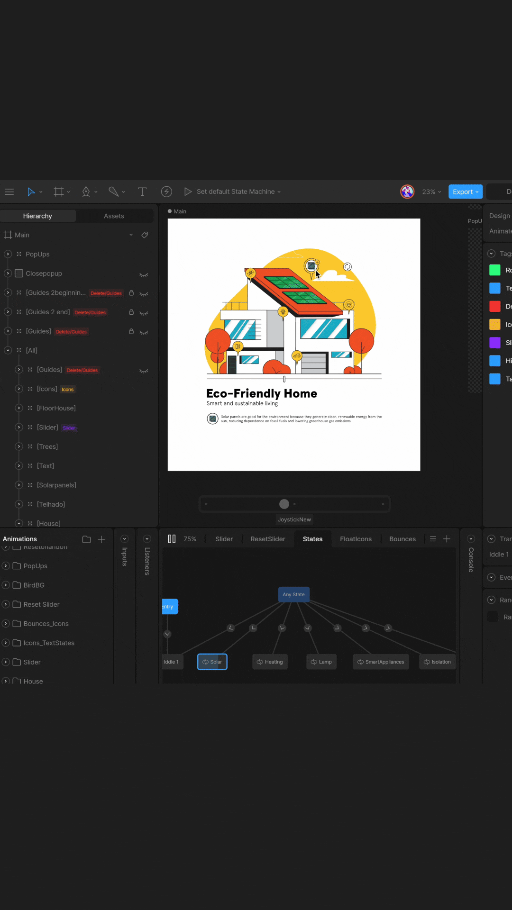Screen dimensions: 512x910
Task: Pause the state machine playback
Action: (172, 539)
